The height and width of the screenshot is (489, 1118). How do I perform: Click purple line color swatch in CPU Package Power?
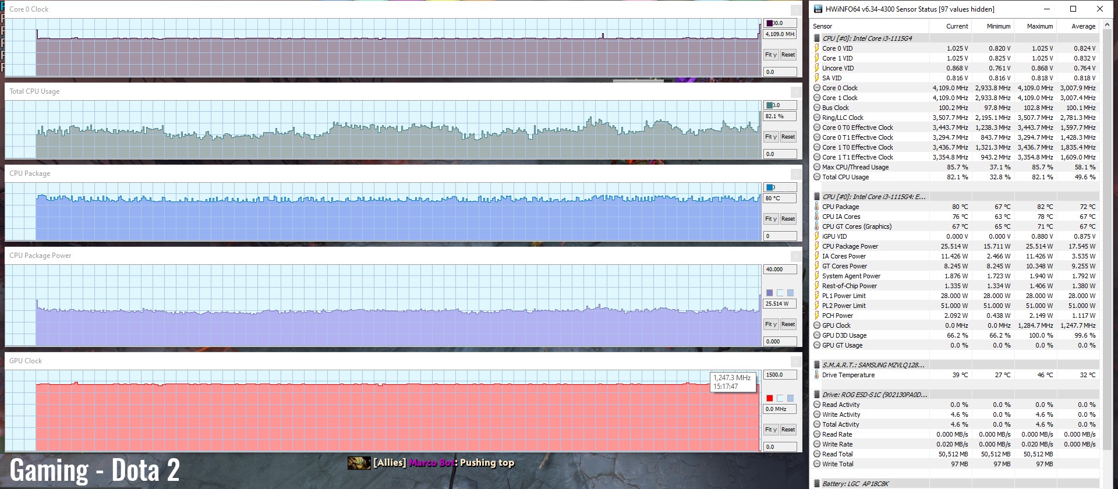[x=770, y=293]
